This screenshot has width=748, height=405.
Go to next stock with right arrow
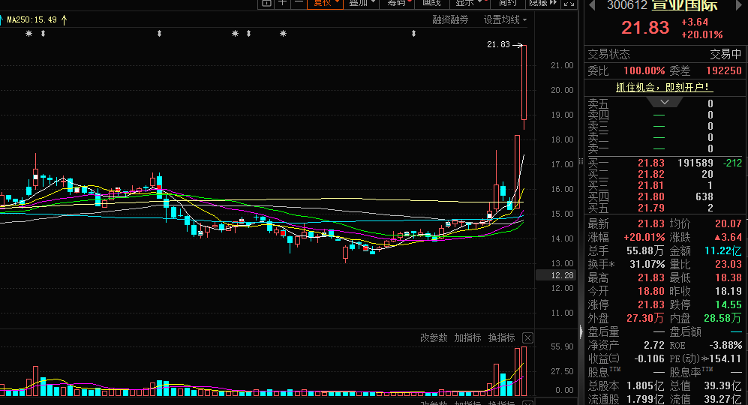740,5
